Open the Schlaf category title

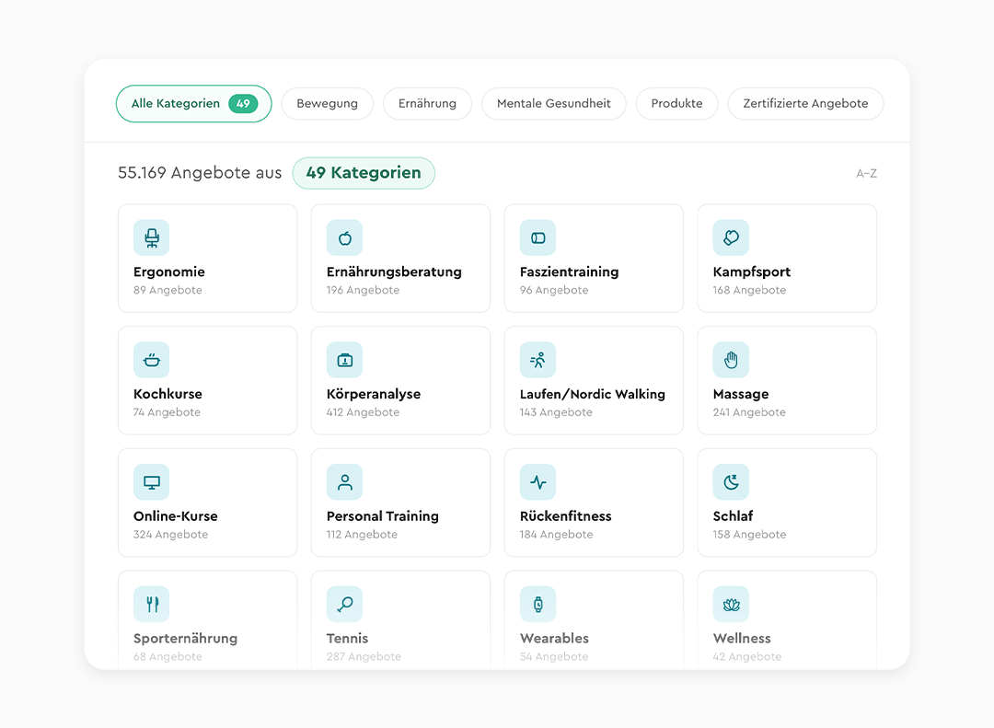[734, 516]
